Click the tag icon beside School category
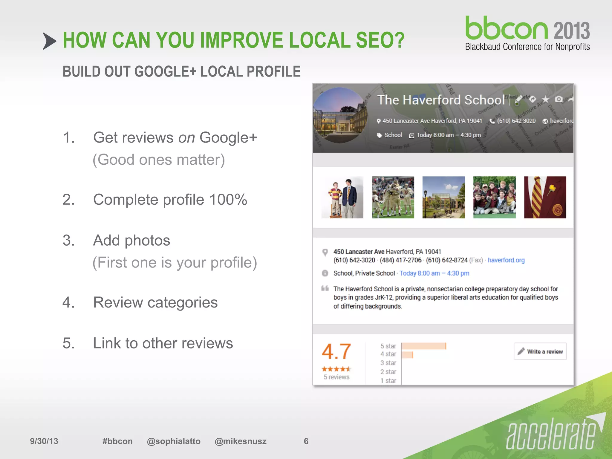The image size is (612, 459). [379, 135]
